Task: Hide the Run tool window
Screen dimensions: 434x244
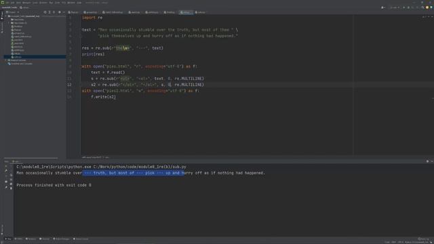Action: 432,161
